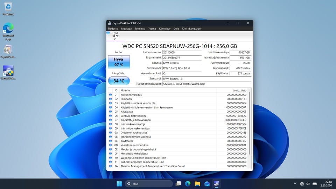Click the Hyvä 97 % health status button
Viewport: 336px width, 189px height.
click(x=119, y=62)
